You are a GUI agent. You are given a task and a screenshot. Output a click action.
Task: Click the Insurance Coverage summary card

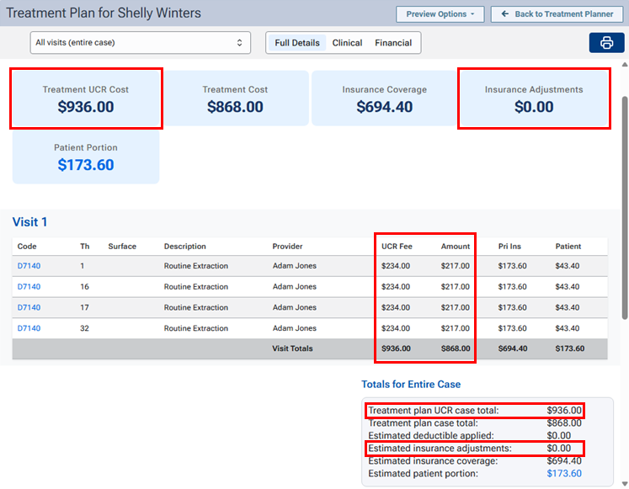(x=384, y=98)
